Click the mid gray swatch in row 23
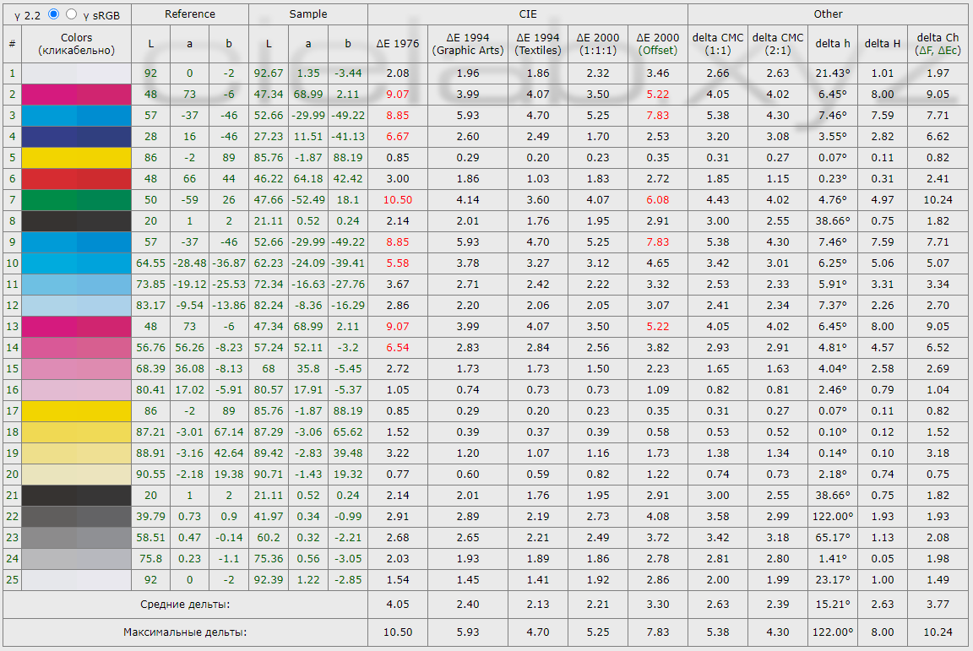 tap(76, 537)
